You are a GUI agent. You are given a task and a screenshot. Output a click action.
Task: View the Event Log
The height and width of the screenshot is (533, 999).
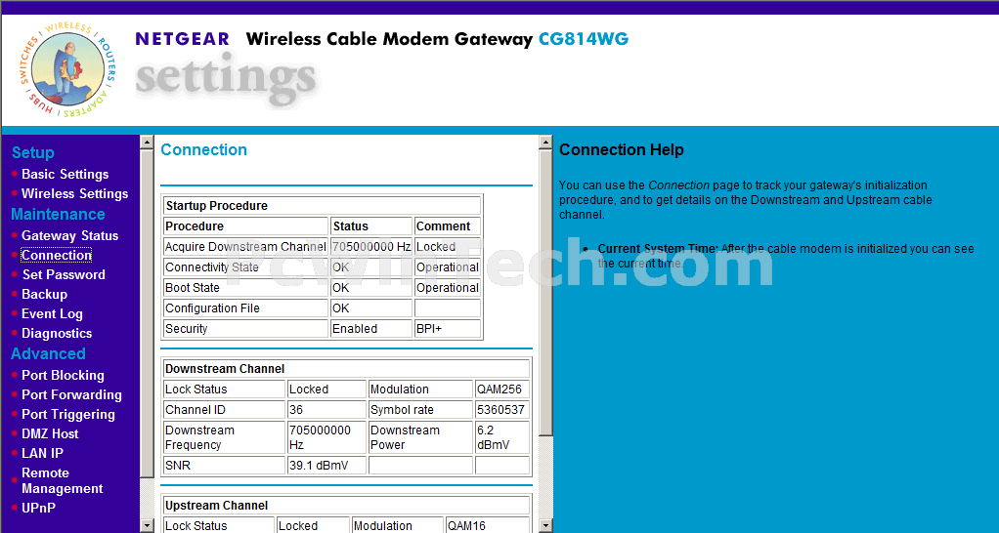pos(52,314)
